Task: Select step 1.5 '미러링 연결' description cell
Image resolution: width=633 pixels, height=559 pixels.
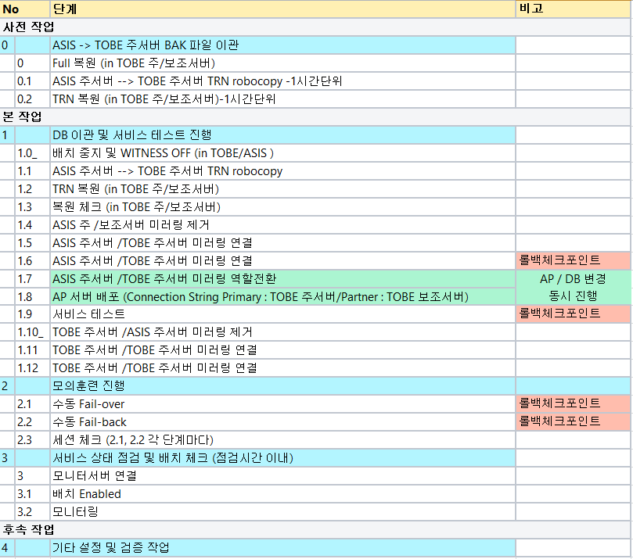Action: point(282,243)
